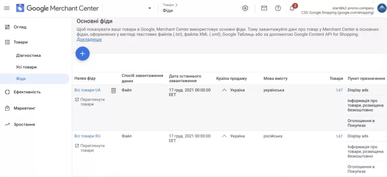Screen dimensions: 387x177
Task: Click the account avatar
Action: click(382, 8)
